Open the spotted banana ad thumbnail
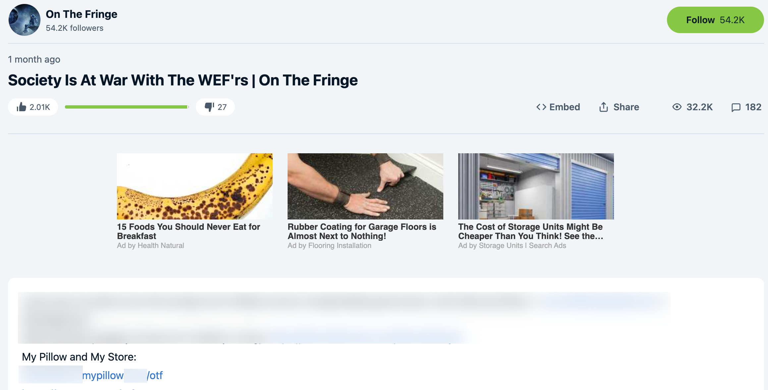The image size is (768, 390). 195,186
